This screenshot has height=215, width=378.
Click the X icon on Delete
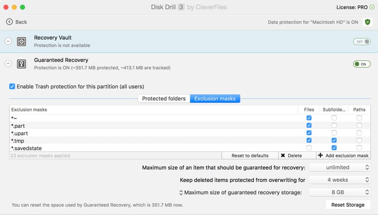(283, 155)
